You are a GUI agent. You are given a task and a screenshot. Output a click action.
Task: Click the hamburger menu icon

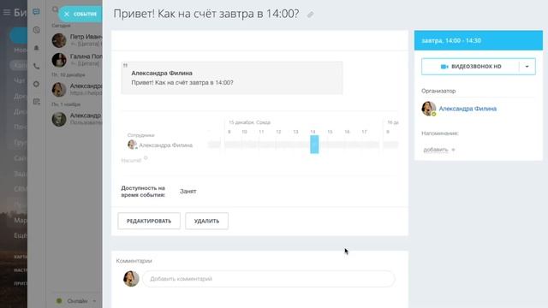click(7, 13)
